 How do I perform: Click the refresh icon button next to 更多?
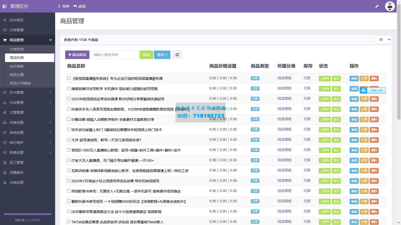(177, 55)
